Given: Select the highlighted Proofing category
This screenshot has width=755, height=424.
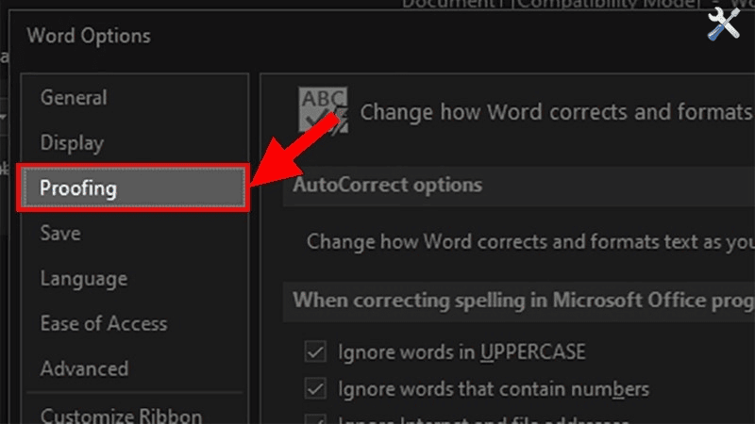Looking at the screenshot, I should click(78, 188).
